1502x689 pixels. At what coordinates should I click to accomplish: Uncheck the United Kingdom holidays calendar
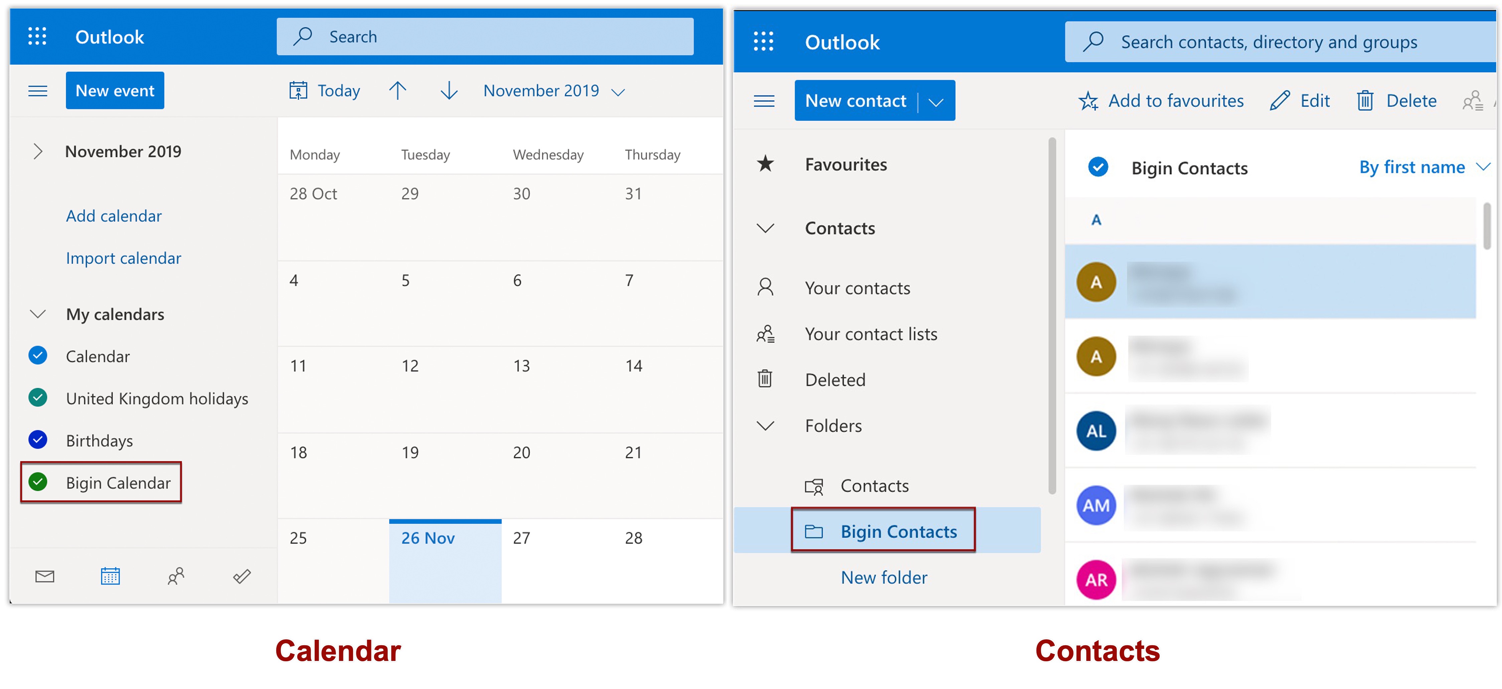click(38, 398)
